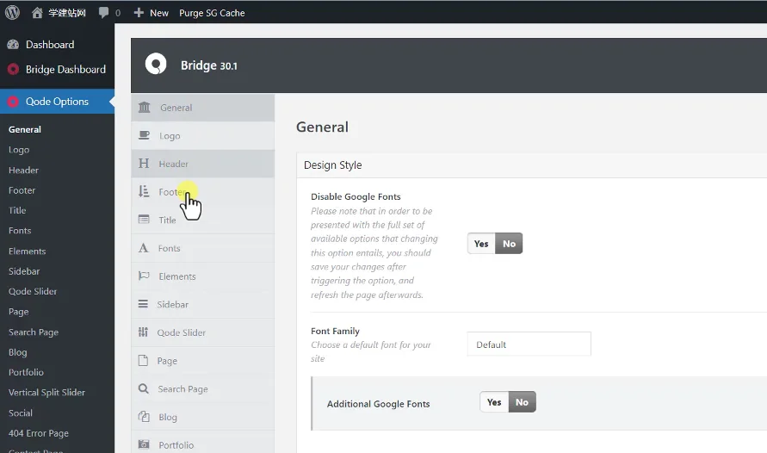Viewport: 767px width, 453px height.
Task: Click the General bank building icon
Action: 145,108
